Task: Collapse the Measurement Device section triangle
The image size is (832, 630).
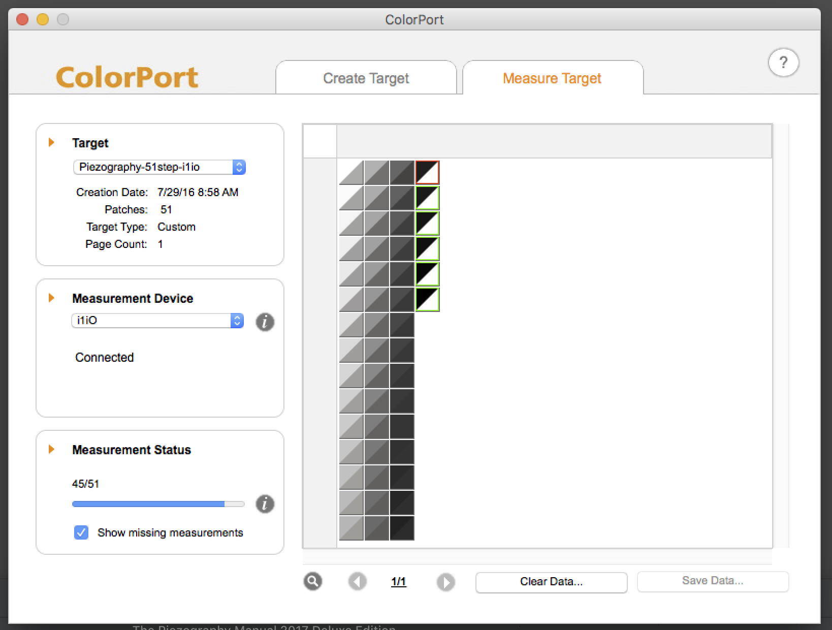Action: pyautogui.click(x=51, y=298)
